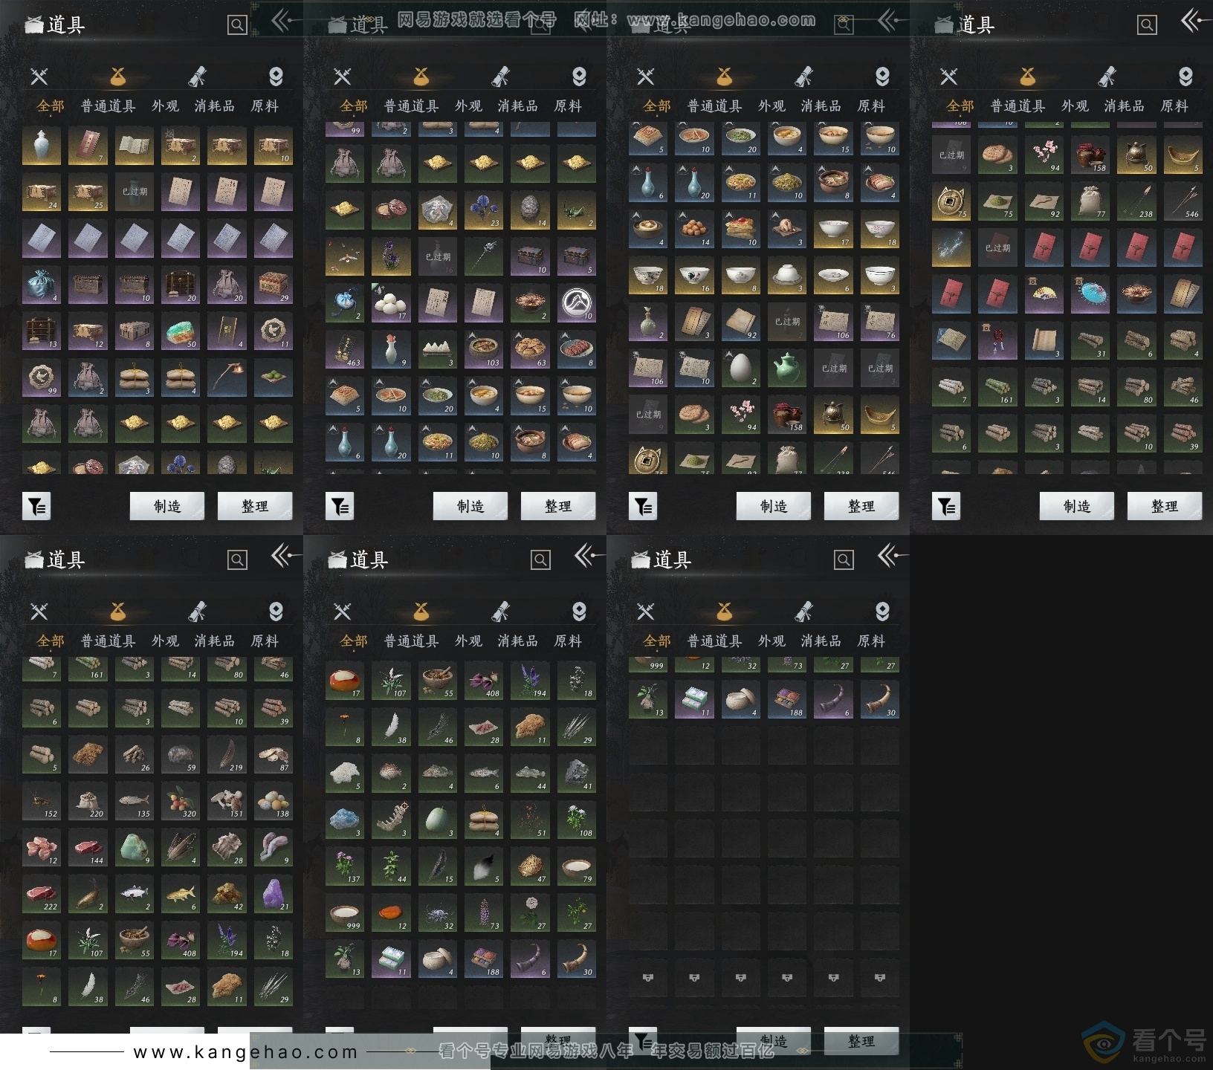
Task: Switch to 原料 tab in bottom-middle panel
Action: [x=568, y=641]
